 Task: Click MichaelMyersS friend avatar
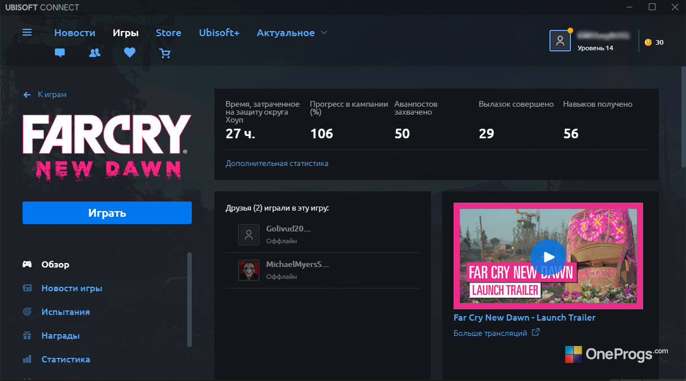pos(249,270)
